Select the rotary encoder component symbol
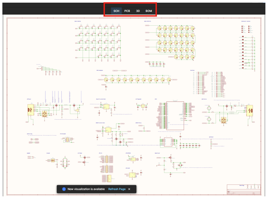Image resolution: width=267 pixels, height=199 pixels. pyautogui.click(x=53, y=160)
